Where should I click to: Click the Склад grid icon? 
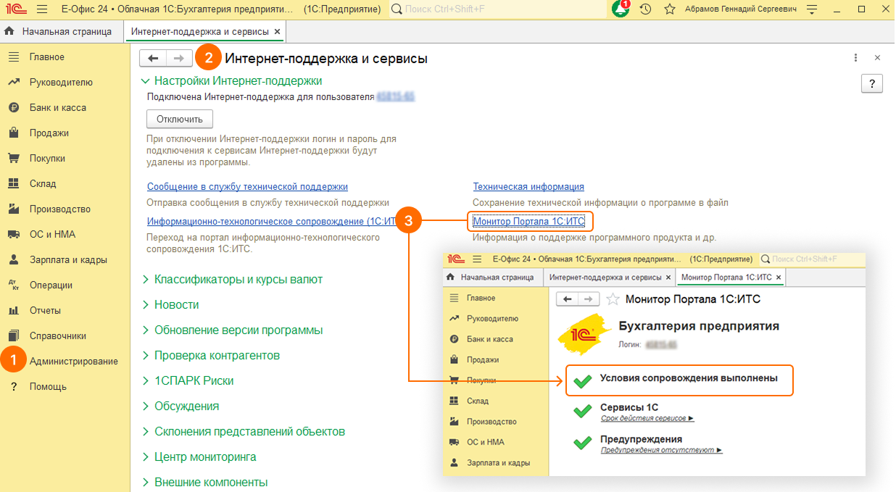pyautogui.click(x=13, y=184)
